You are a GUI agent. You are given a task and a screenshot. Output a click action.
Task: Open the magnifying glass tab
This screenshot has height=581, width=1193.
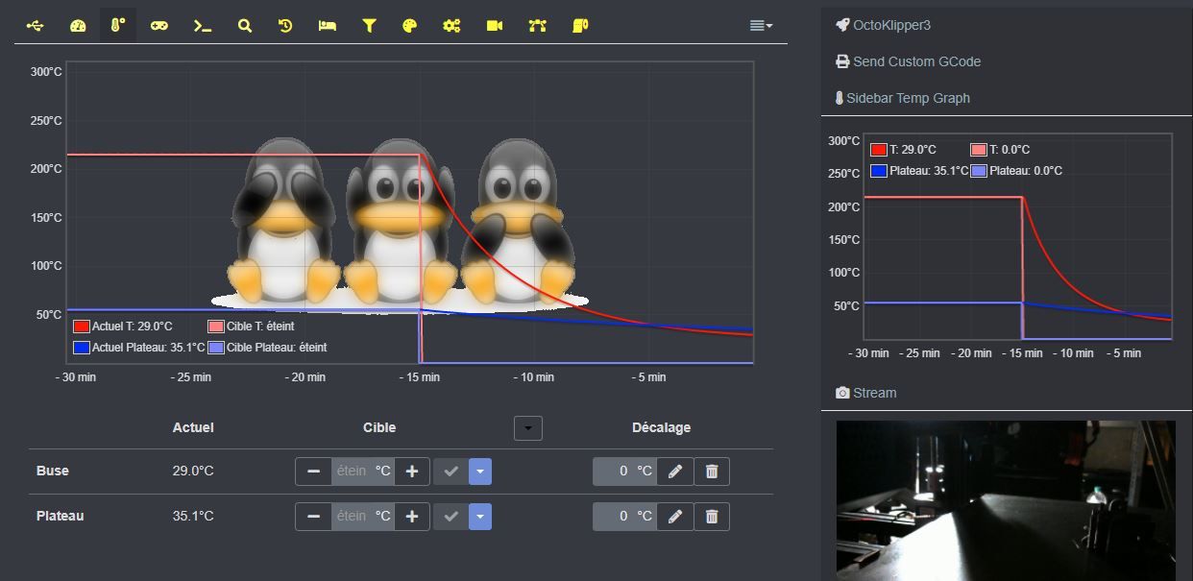pyautogui.click(x=245, y=26)
